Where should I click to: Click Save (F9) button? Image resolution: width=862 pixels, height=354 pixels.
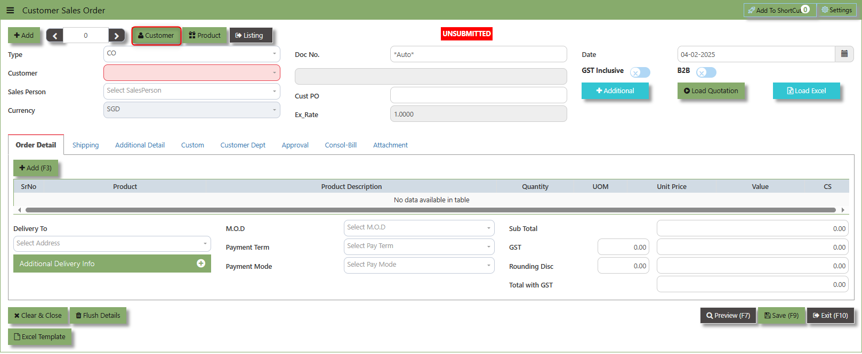[x=782, y=315]
